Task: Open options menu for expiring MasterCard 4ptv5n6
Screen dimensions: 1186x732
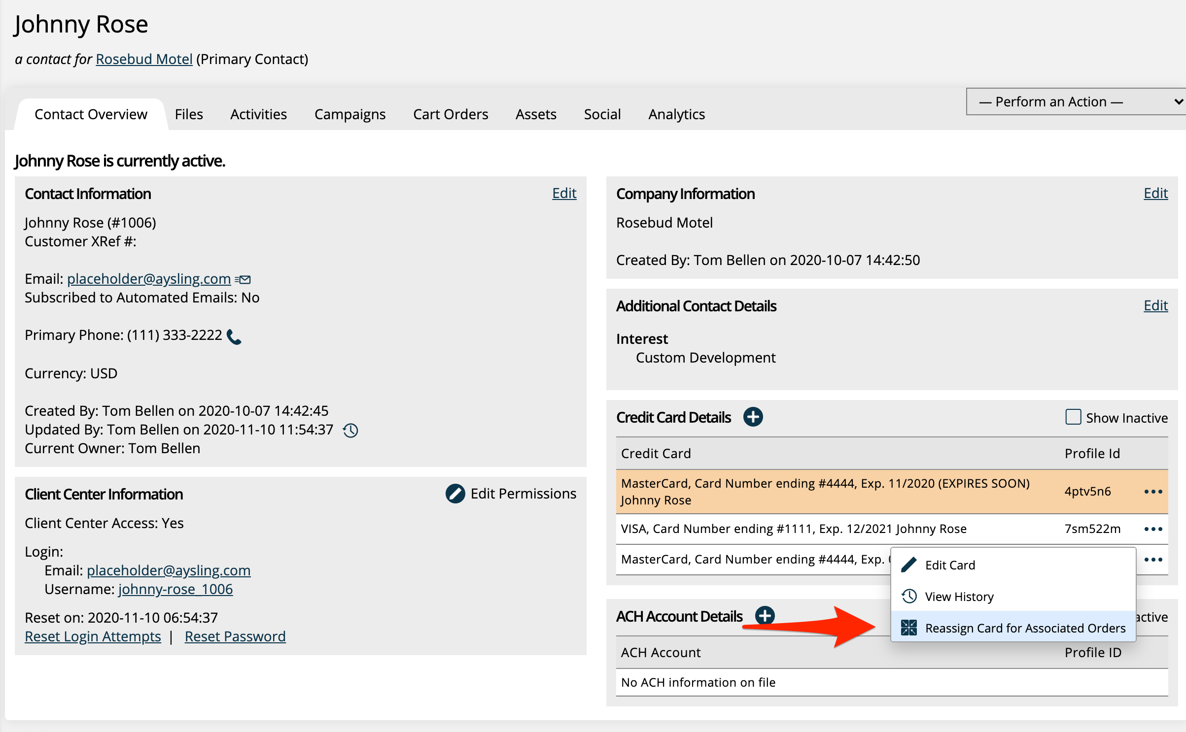Action: coord(1153,492)
